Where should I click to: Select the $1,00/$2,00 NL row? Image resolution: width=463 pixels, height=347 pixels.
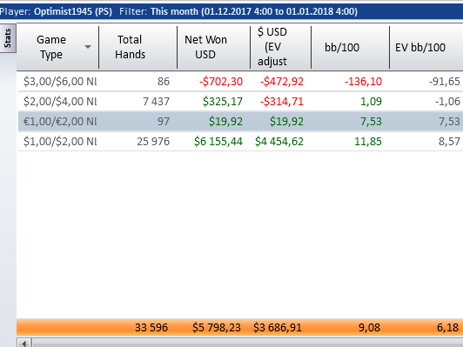pos(241,142)
